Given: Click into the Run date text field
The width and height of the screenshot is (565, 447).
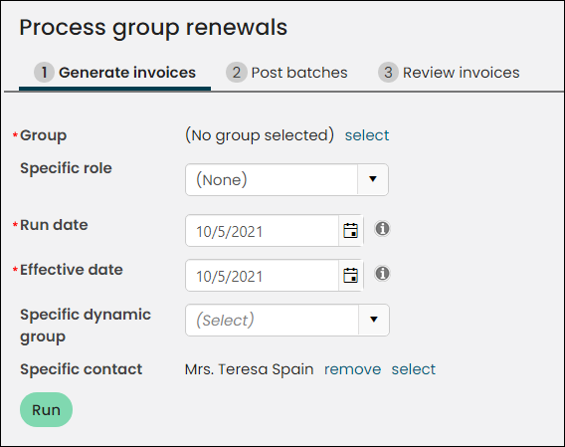Looking at the screenshot, I should point(262,231).
